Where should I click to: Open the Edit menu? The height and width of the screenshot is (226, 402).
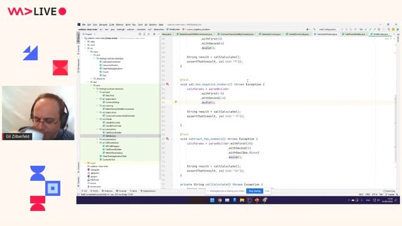(89, 24)
